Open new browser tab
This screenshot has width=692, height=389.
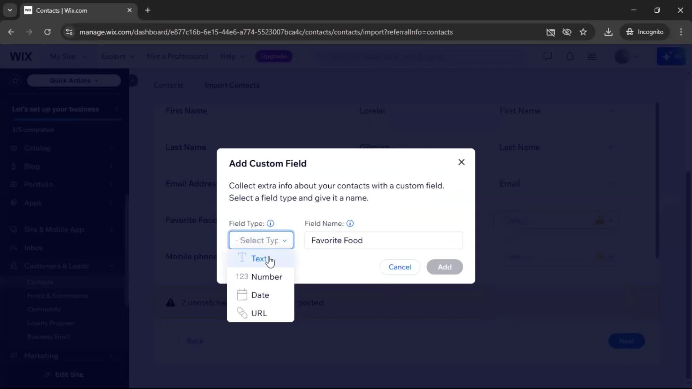coord(148,10)
